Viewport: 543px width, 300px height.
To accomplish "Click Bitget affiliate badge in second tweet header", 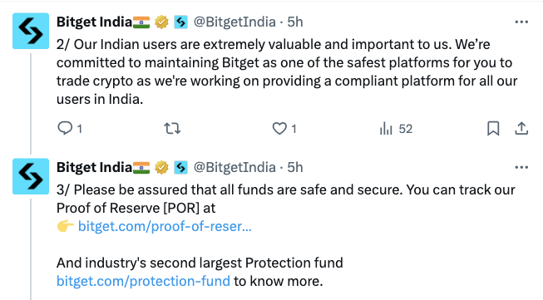I will [180, 168].
